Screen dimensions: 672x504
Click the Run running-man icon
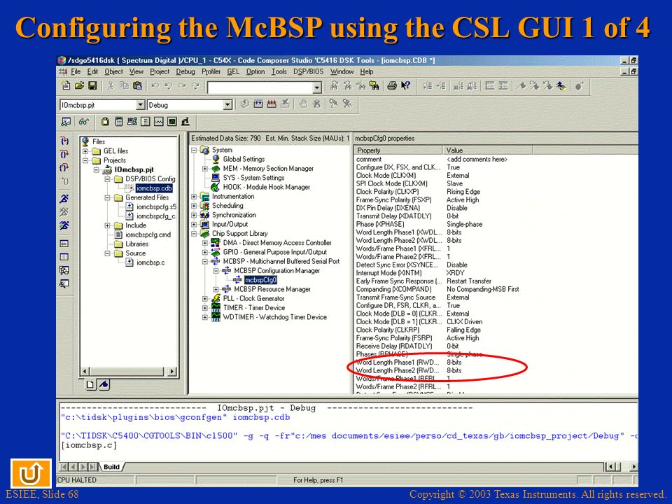point(64,198)
